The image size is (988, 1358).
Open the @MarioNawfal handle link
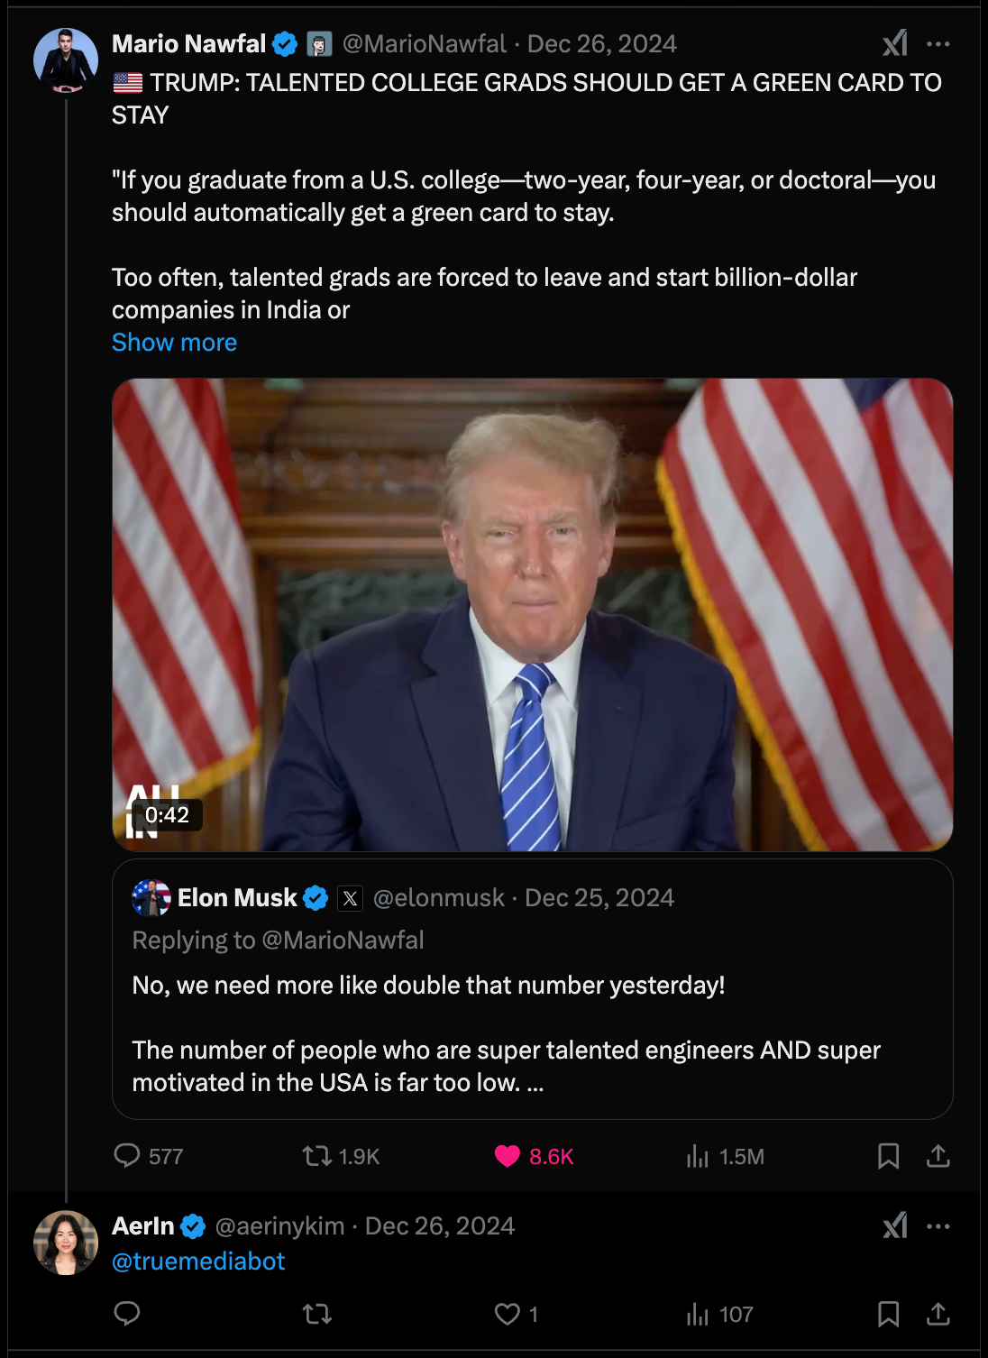pyautogui.click(x=424, y=43)
